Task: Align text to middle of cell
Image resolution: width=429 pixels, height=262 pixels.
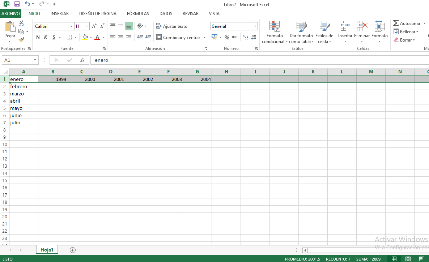Action: point(121,26)
